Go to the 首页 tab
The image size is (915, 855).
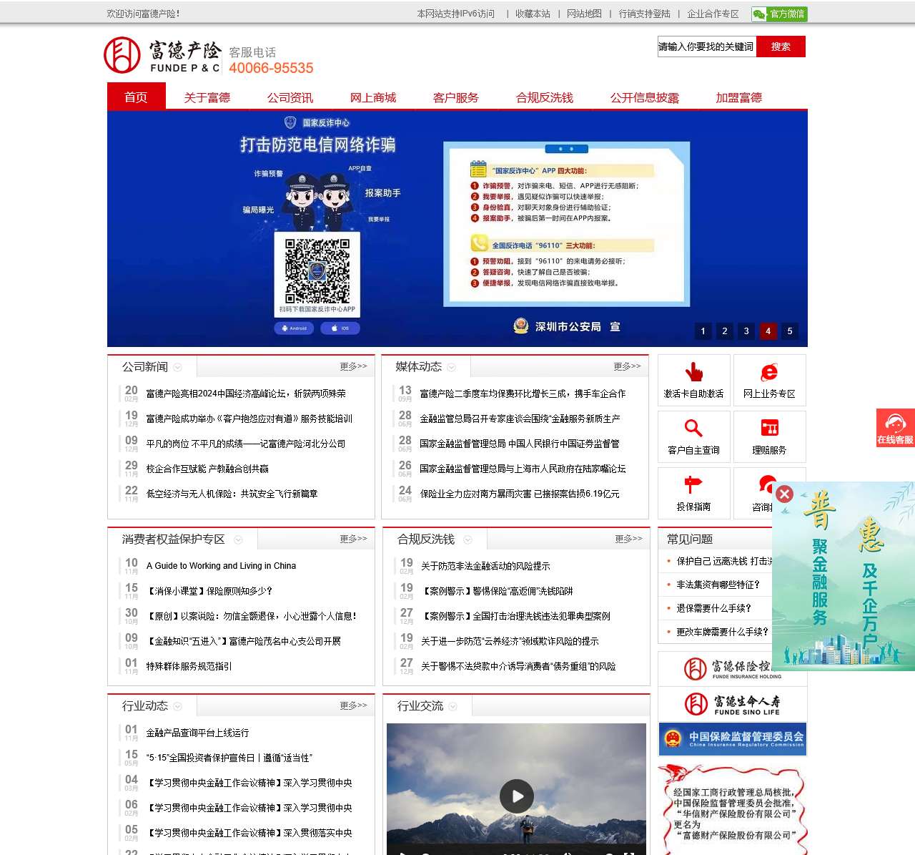pyautogui.click(x=136, y=97)
